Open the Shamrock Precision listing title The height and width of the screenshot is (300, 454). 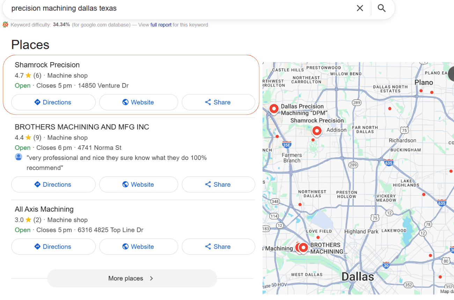(47, 65)
